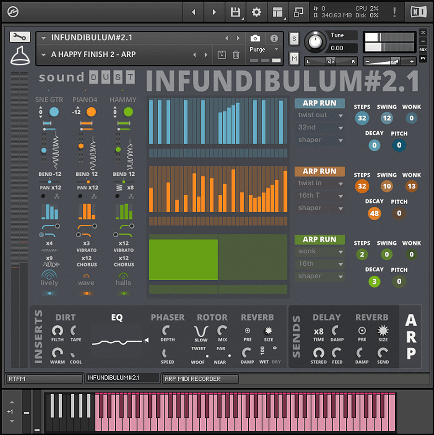Click the sends REVERB SIZE burst icon
The width and height of the screenshot is (434, 435).
click(x=383, y=331)
